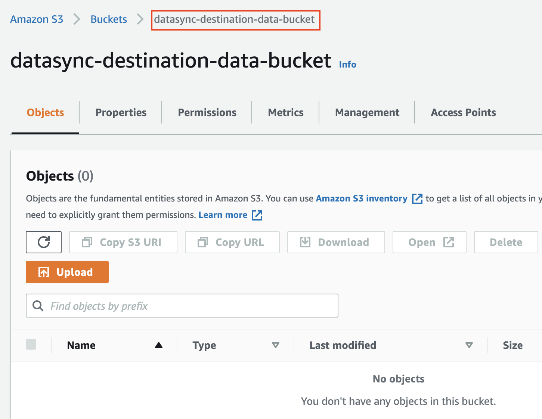Screen dimensions: 542x419
Task: Click the Delete button
Action: click(506, 242)
